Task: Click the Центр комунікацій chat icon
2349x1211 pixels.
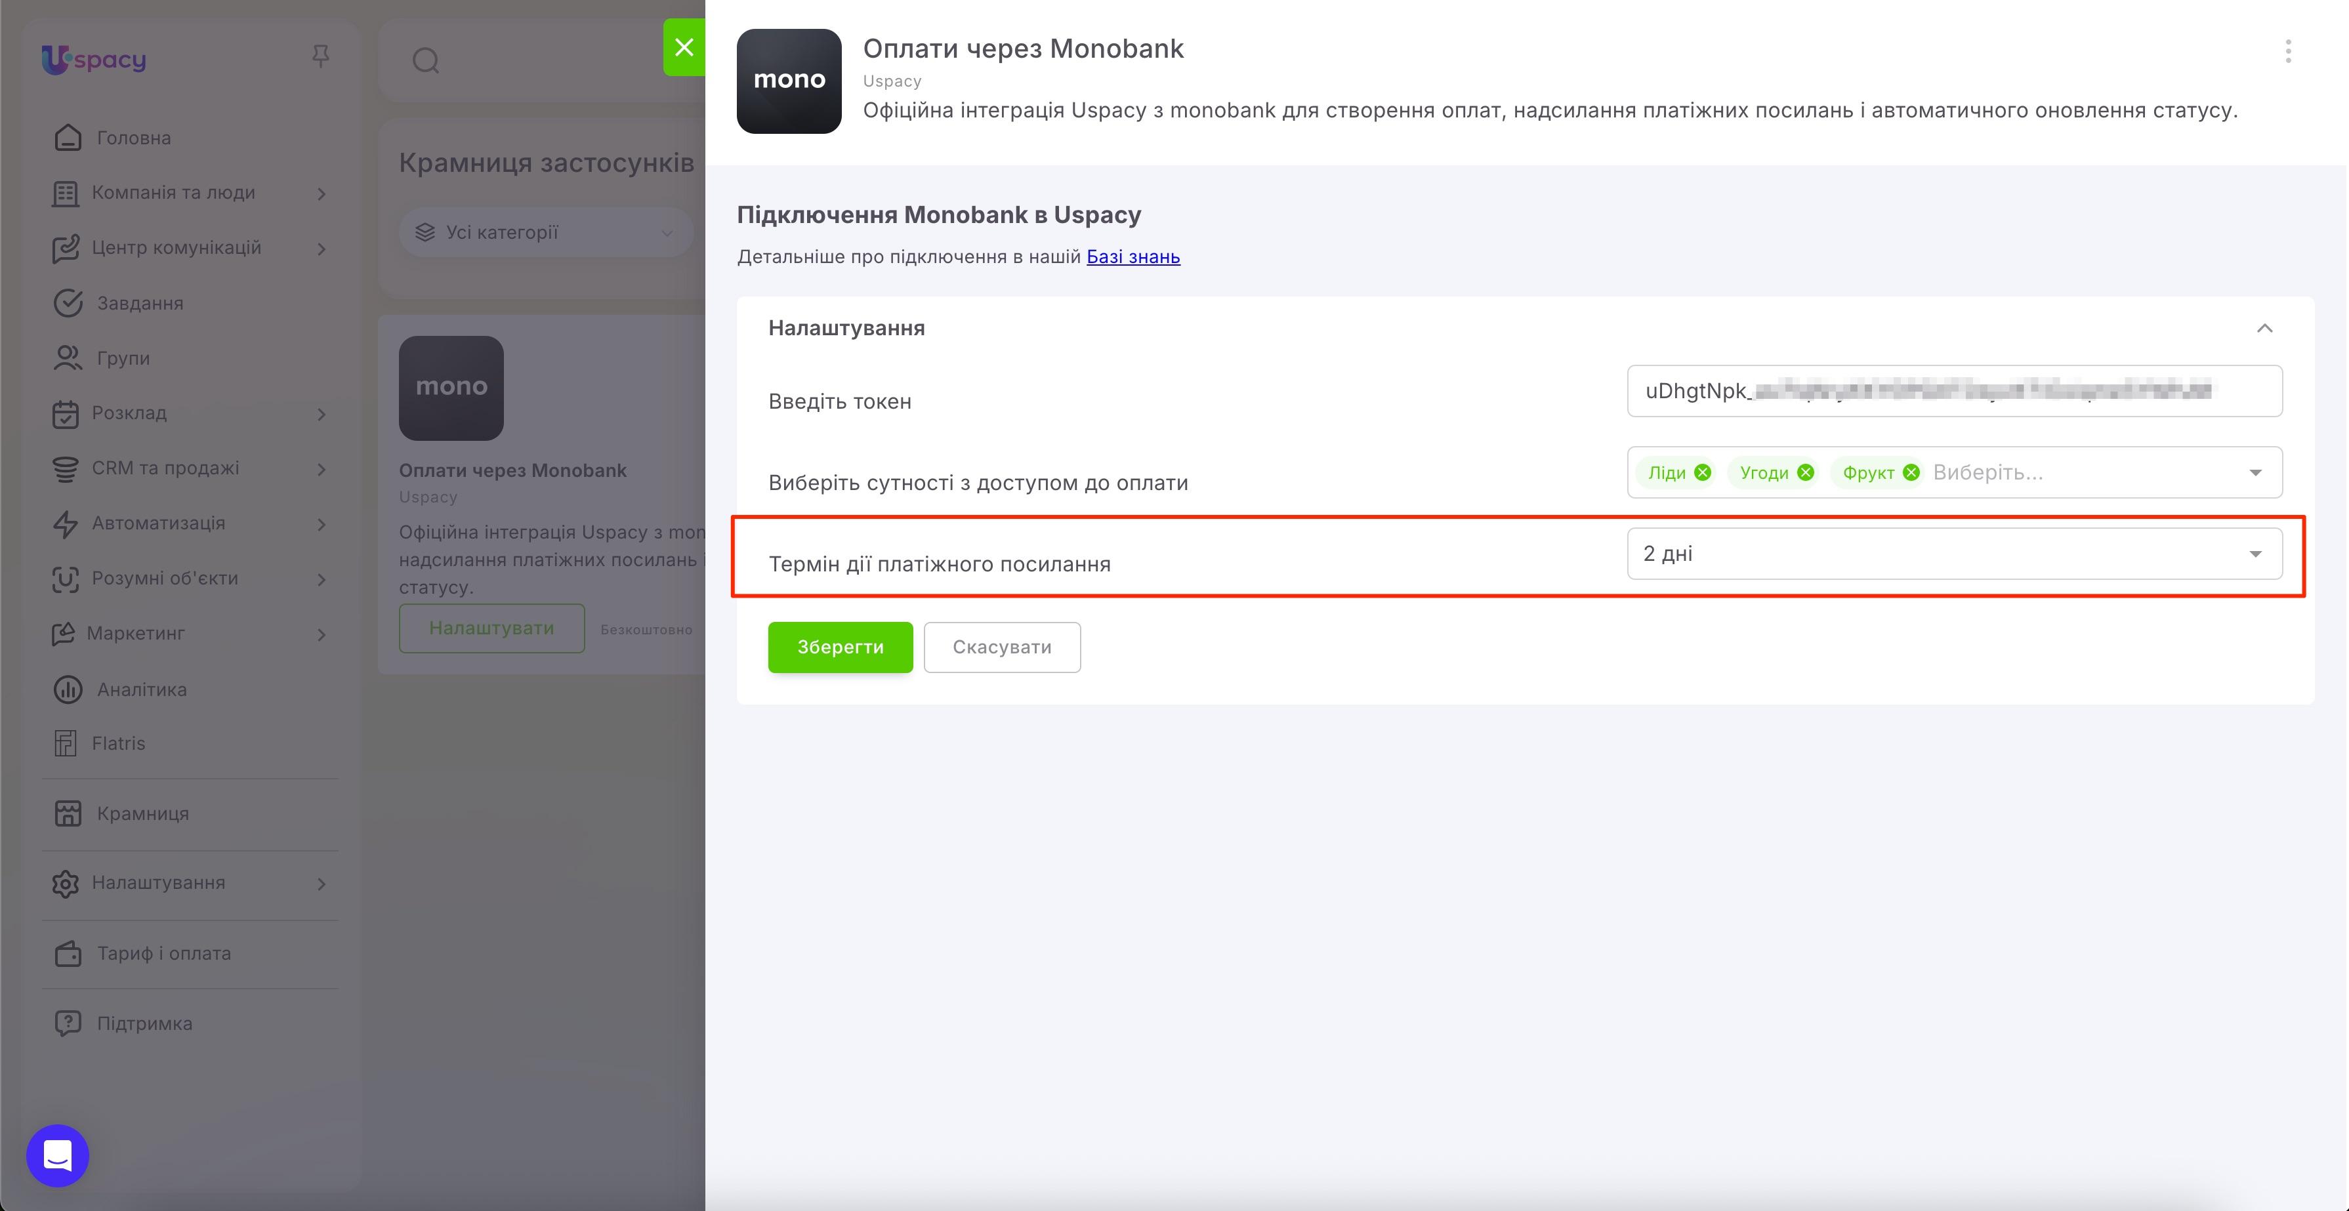Action: (65, 248)
